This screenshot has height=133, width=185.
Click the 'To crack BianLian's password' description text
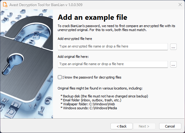[x=116, y=28]
